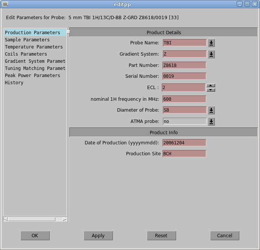Image resolution: width=260 pixels, height=250 pixels.
Task: Expand the Gradient System dropdown
Action: pos(211,54)
